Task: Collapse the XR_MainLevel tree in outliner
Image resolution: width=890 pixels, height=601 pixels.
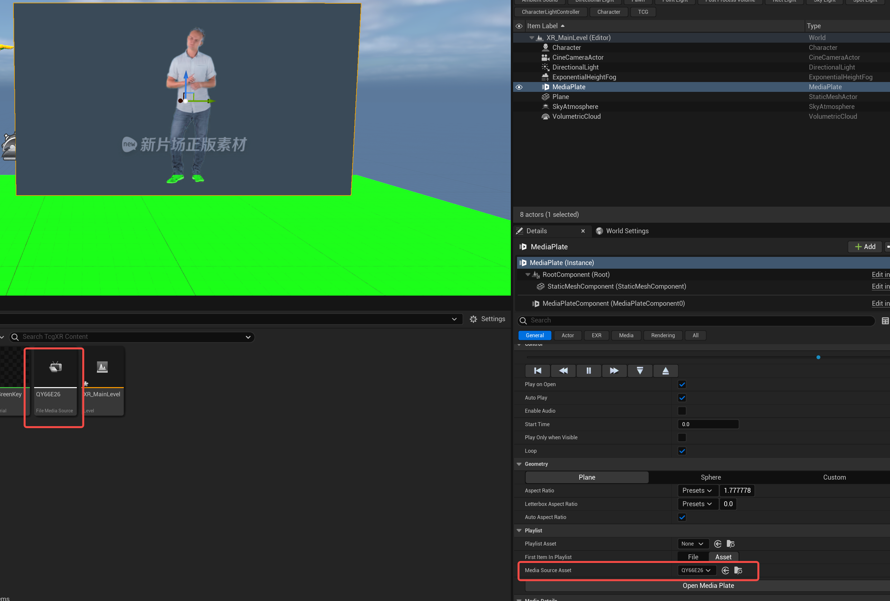Action: pyautogui.click(x=531, y=38)
